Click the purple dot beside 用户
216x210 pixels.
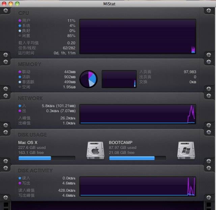[20, 21]
